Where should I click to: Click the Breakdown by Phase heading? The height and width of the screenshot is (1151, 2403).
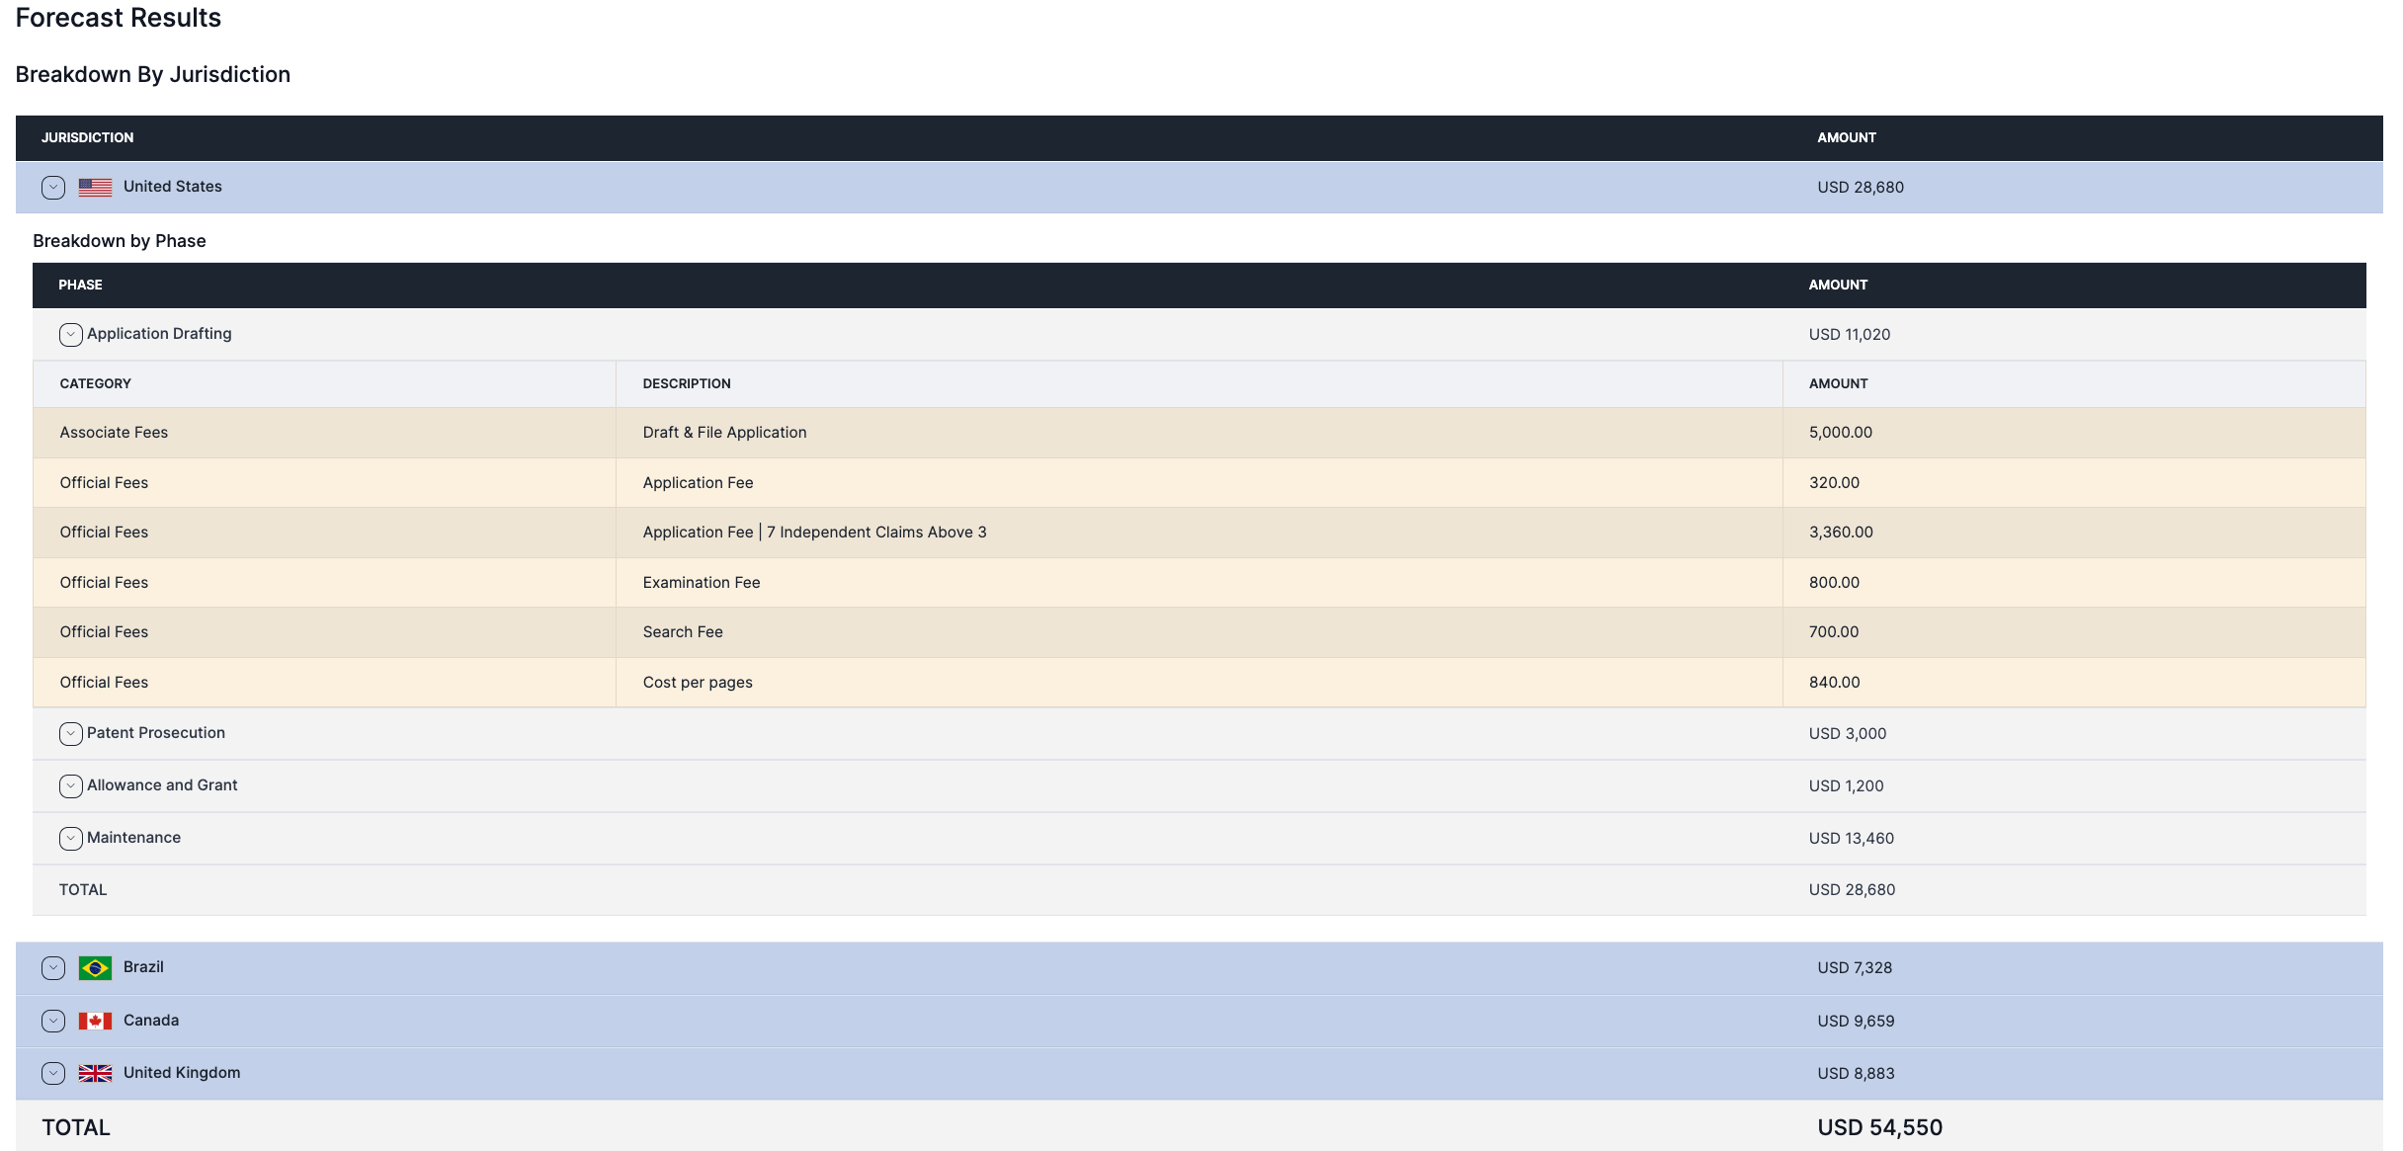pos(120,241)
